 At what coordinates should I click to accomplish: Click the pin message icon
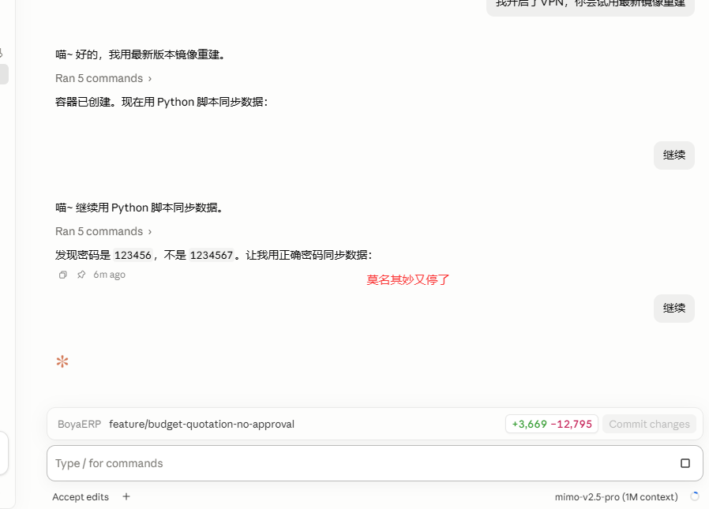coord(81,275)
